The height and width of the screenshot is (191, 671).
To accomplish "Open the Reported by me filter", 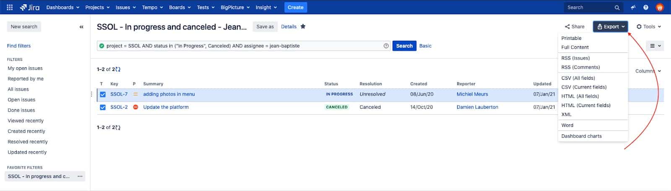I will point(26,79).
